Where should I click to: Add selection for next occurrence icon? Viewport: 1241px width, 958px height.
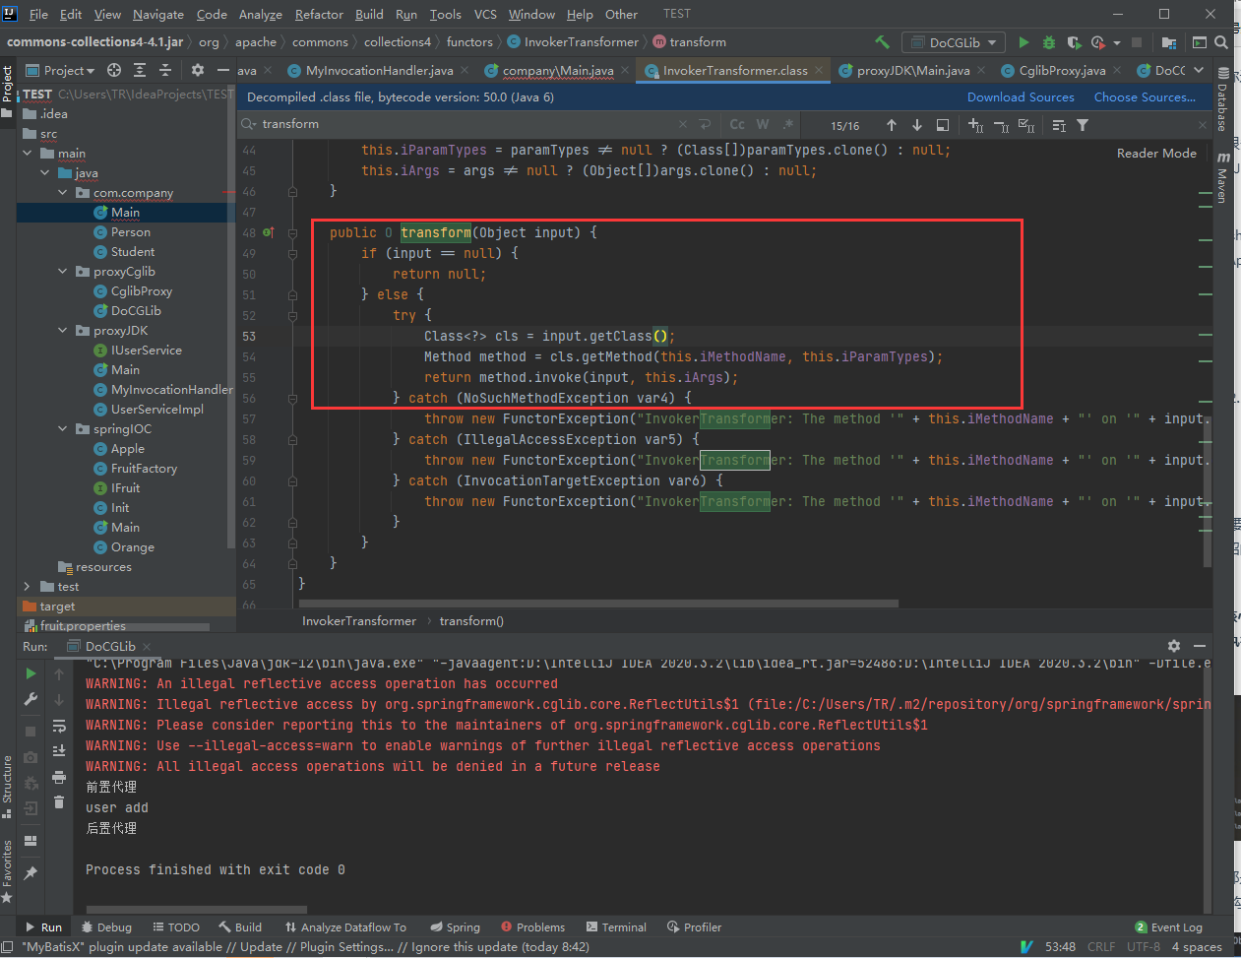click(975, 125)
